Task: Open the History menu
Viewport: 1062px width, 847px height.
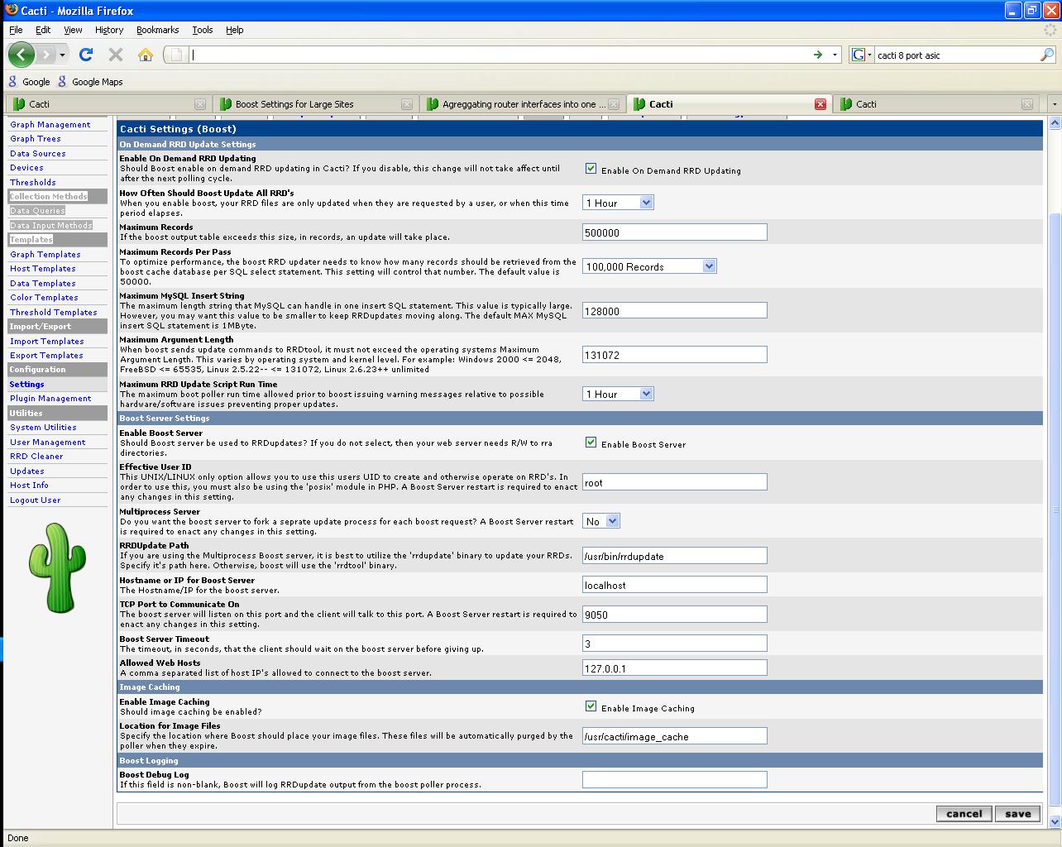Action: pyautogui.click(x=109, y=30)
